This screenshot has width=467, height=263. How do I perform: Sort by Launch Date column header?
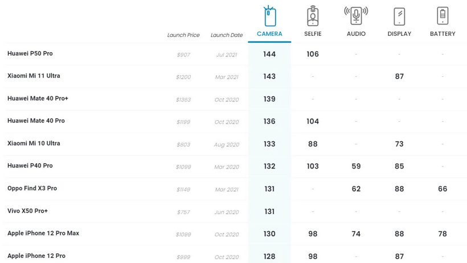click(227, 35)
